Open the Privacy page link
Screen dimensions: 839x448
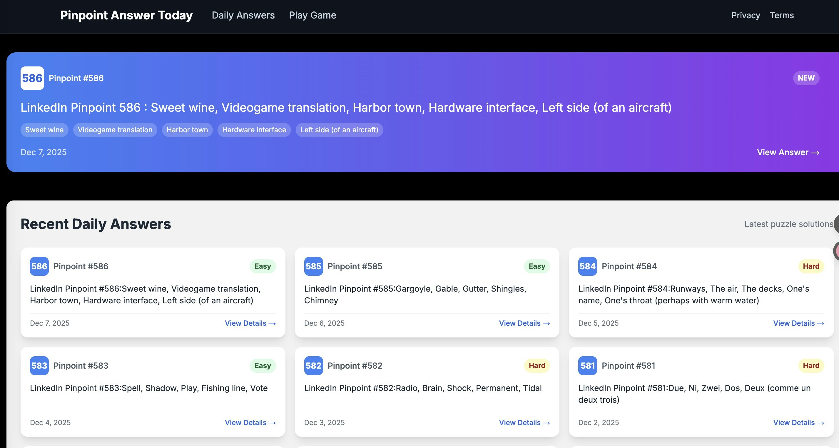[746, 15]
